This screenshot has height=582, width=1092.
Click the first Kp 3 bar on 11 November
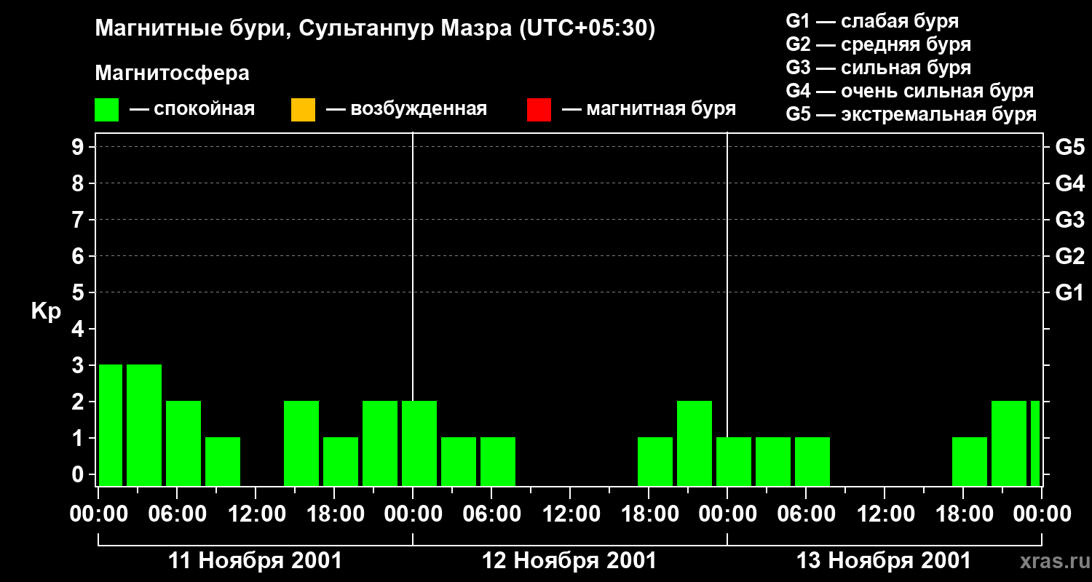tap(111, 425)
